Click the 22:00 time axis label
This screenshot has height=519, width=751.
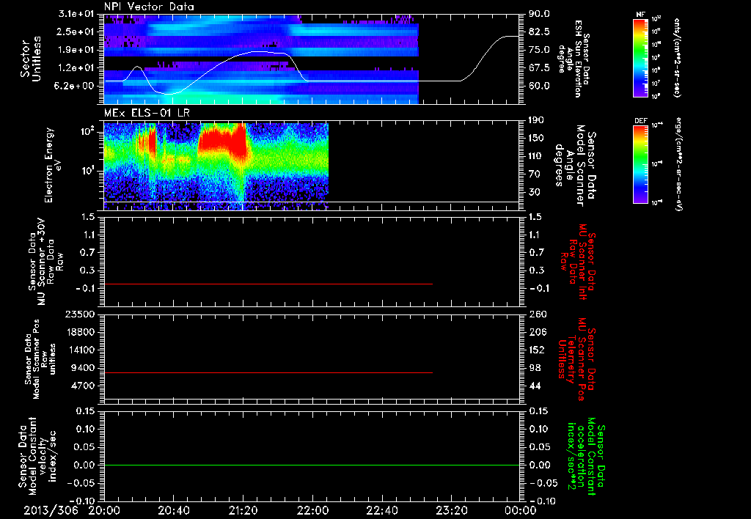point(312,510)
